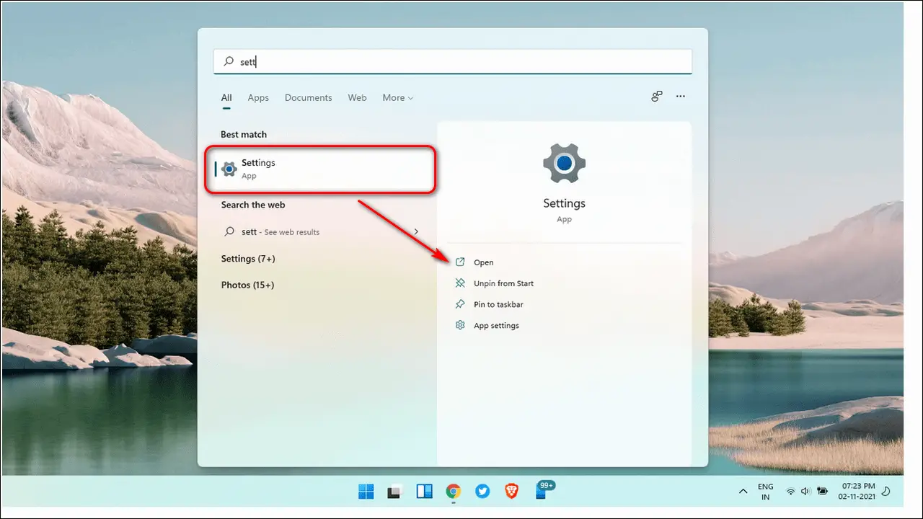923x519 pixels.
Task: Show hidden system tray icons
Action: (743, 492)
